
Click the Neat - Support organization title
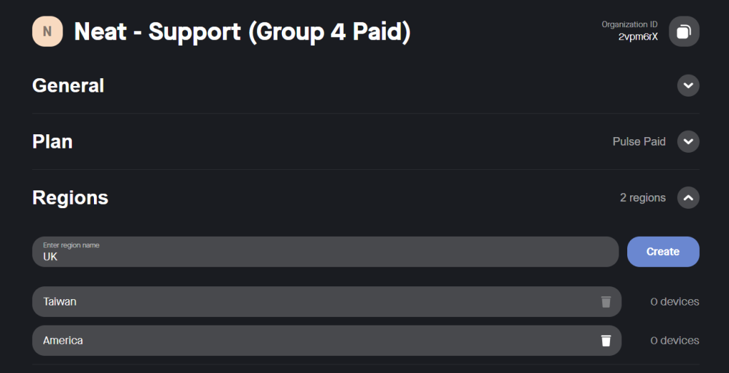coord(242,31)
